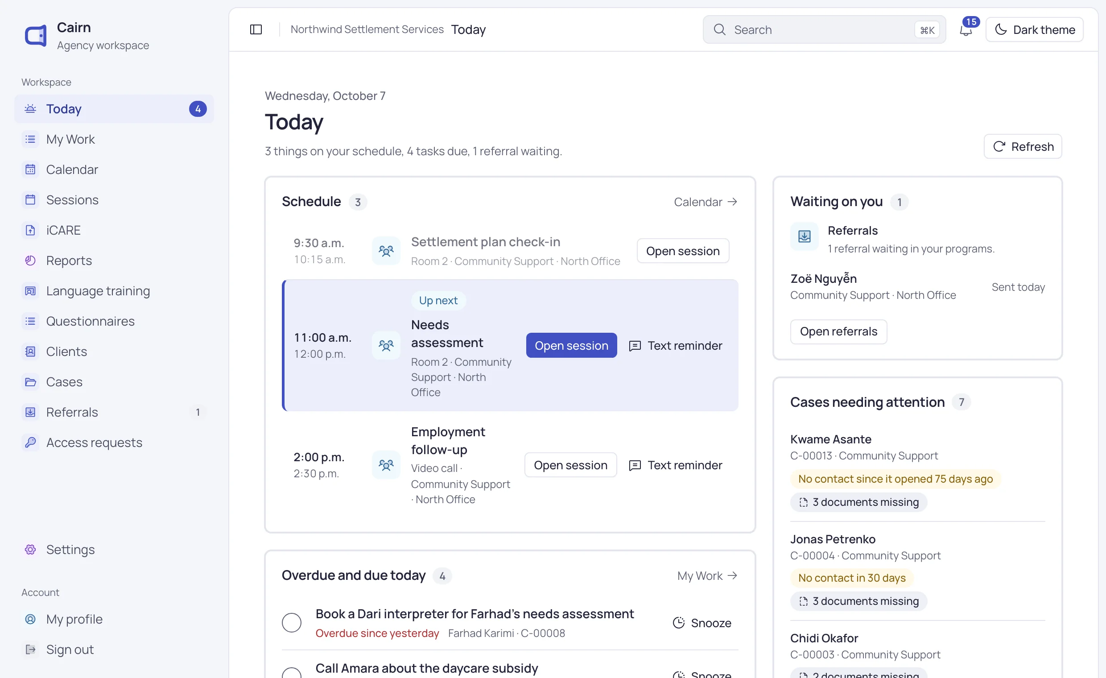
Task: Click the Referrals icon in Waiting on you
Action: (x=805, y=236)
